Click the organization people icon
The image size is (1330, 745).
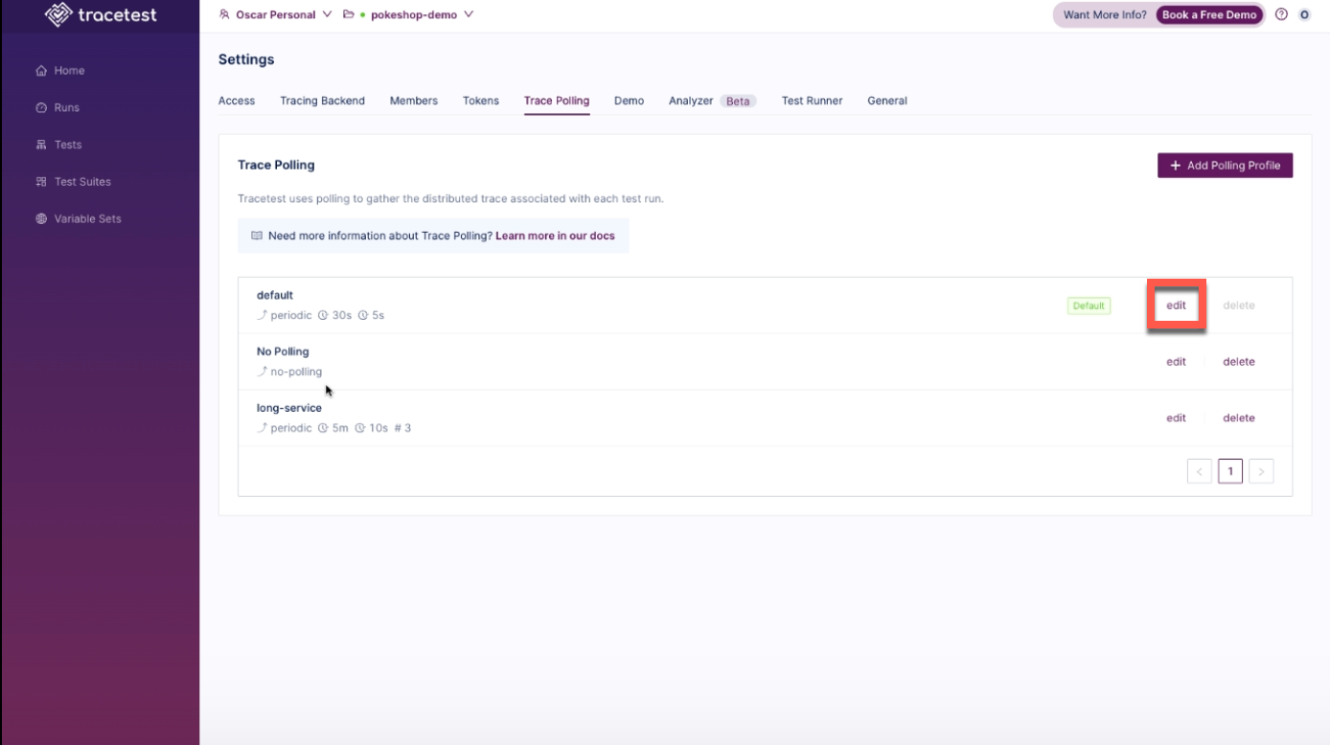click(225, 14)
